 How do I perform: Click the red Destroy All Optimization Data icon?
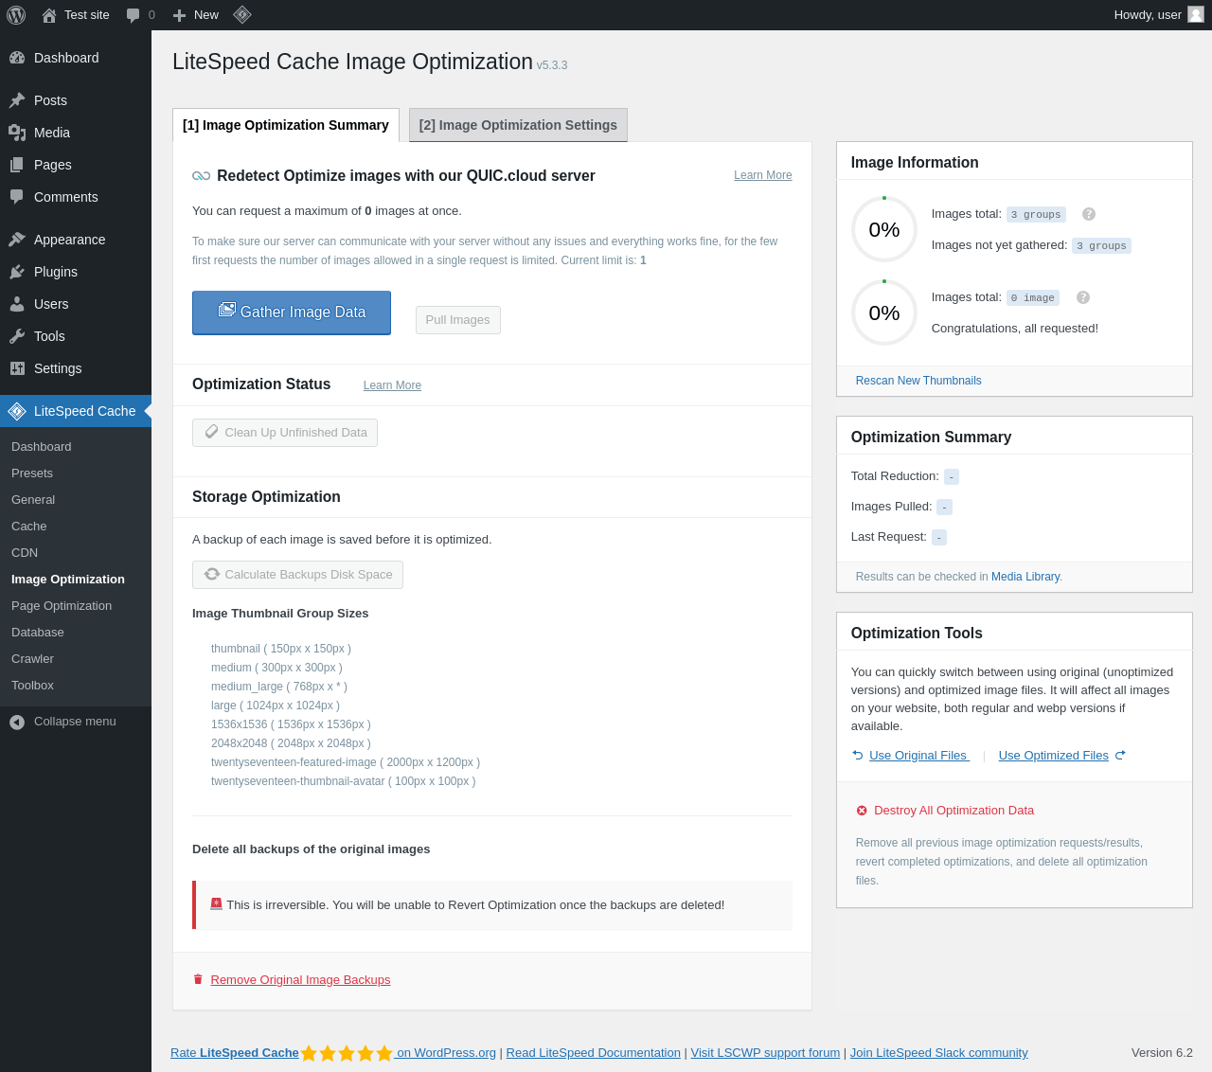click(862, 811)
